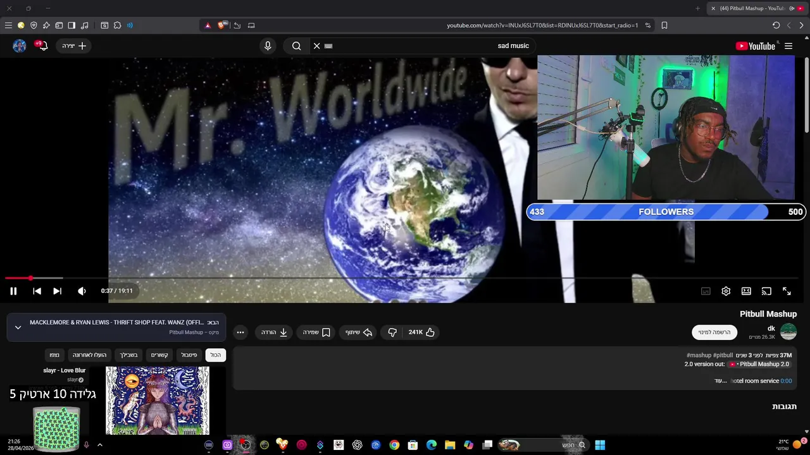
Task: Bookmark the page in browser toolbar
Action: [x=664, y=25]
